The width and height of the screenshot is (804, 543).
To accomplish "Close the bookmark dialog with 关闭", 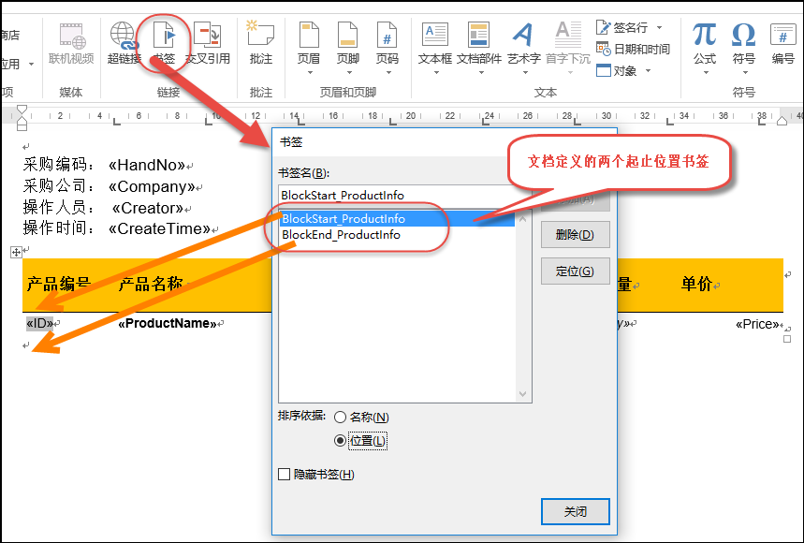I will click(x=576, y=512).
